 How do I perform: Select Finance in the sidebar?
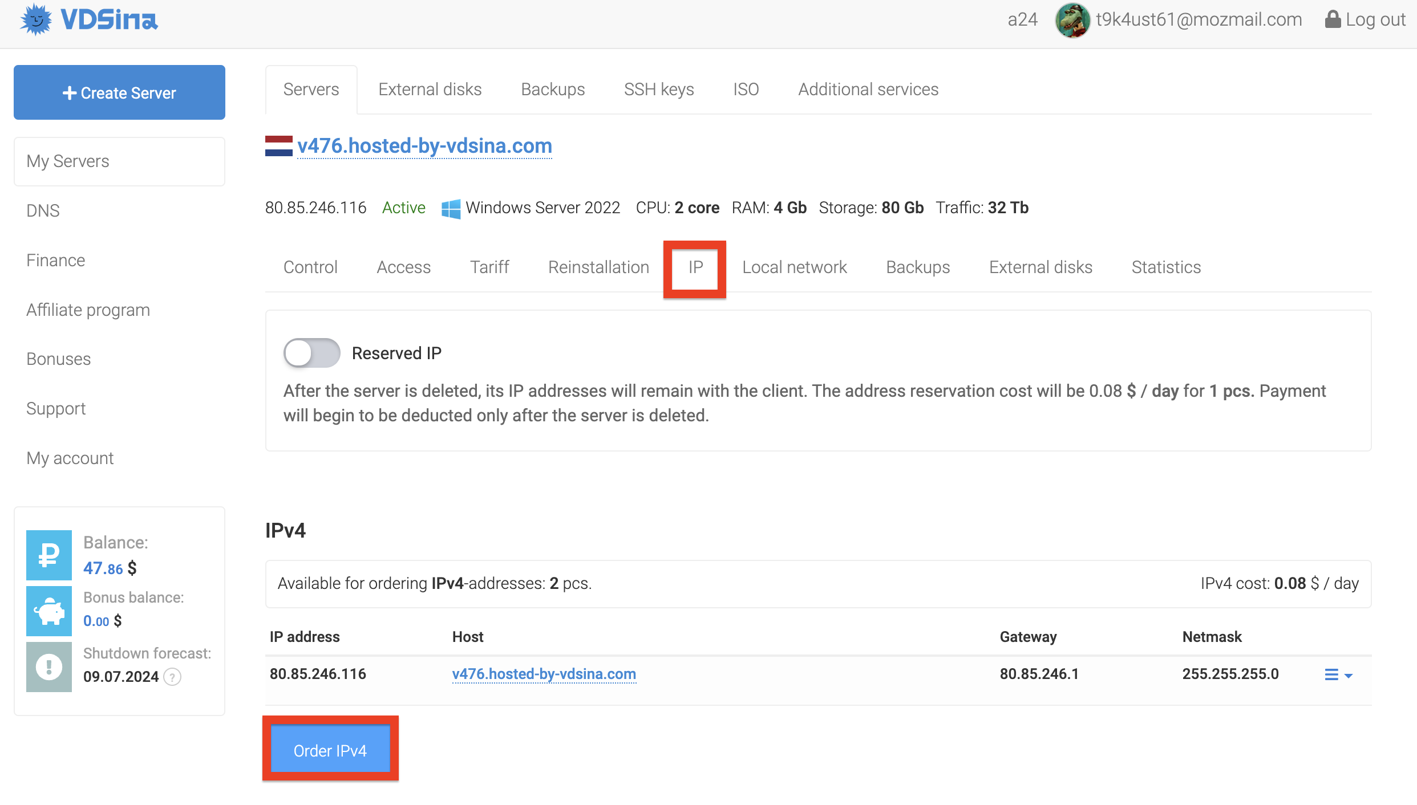tap(55, 261)
